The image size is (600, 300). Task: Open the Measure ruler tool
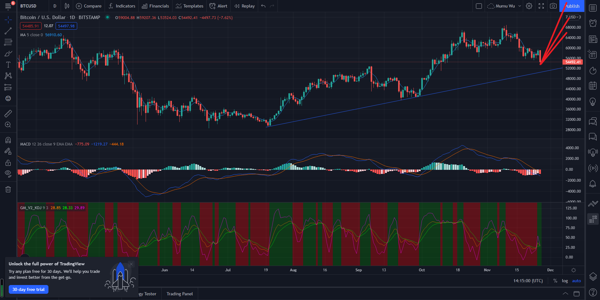point(8,114)
